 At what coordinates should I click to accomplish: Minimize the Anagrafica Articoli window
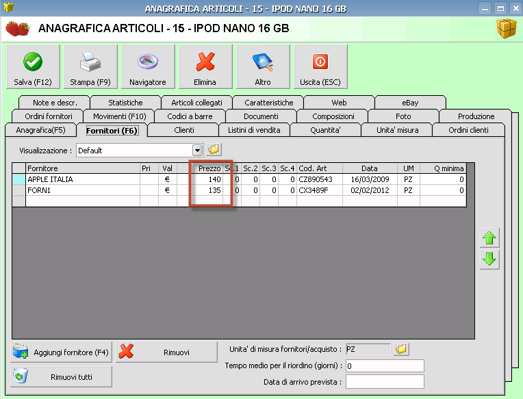click(485, 8)
